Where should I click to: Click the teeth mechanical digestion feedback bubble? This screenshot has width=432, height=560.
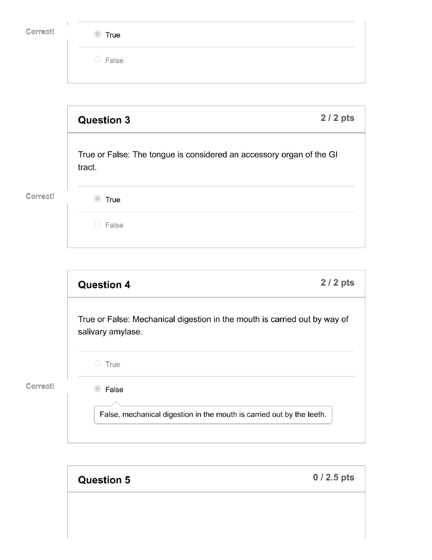[x=213, y=415]
